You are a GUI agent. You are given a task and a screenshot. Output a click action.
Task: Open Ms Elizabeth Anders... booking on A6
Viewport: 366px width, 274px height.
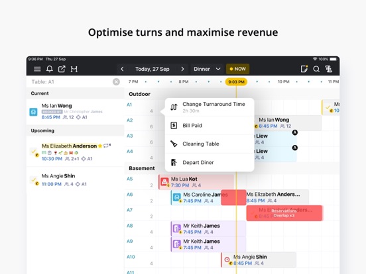[278, 197]
